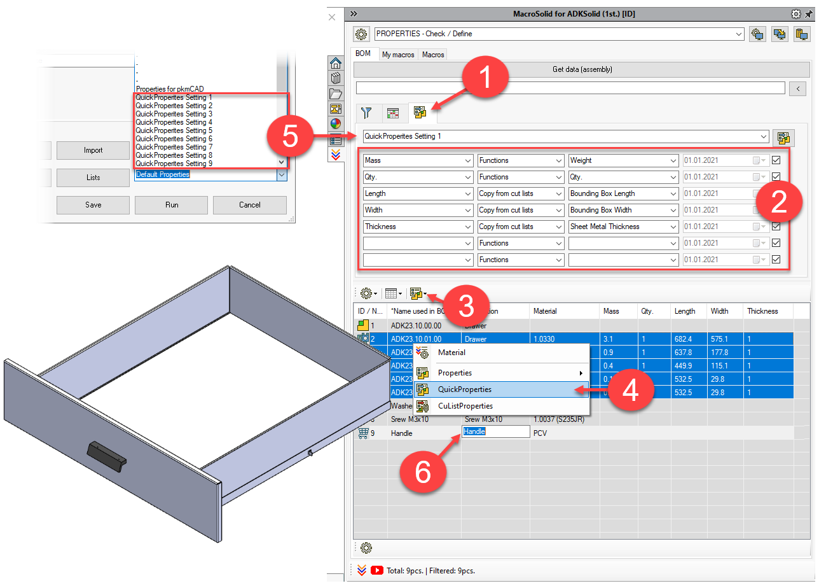Toggle the checkbox in the last empty property row

(776, 260)
